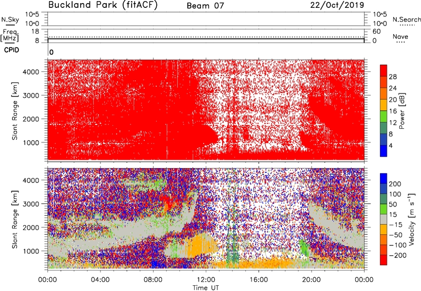
Task: Pick the light green 15–50 Velocity segment
Action: (384, 209)
